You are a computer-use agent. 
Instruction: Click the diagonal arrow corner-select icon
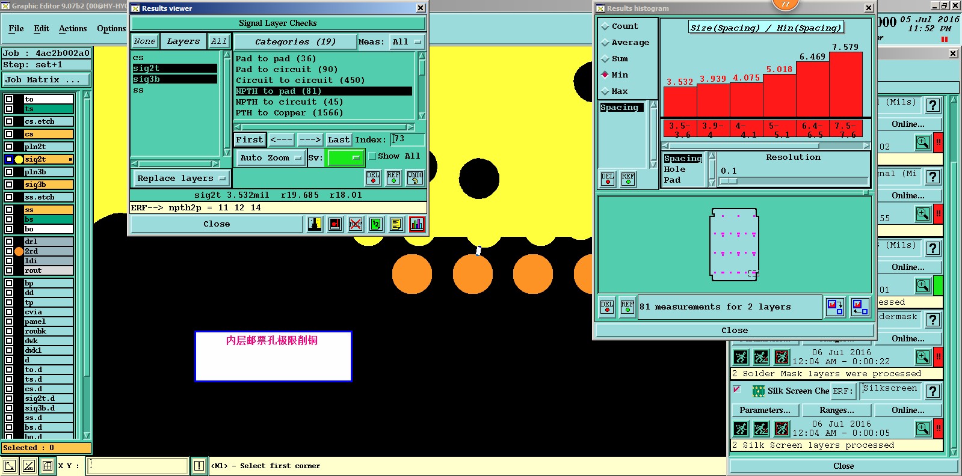point(10,466)
